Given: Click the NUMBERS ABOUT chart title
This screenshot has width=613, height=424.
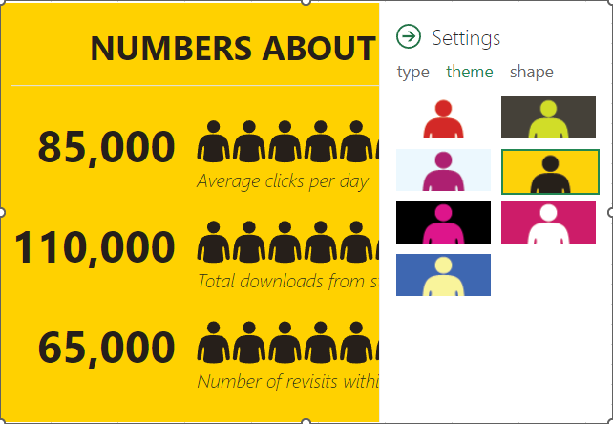Looking at the screenshot, I should coord(232,49).
